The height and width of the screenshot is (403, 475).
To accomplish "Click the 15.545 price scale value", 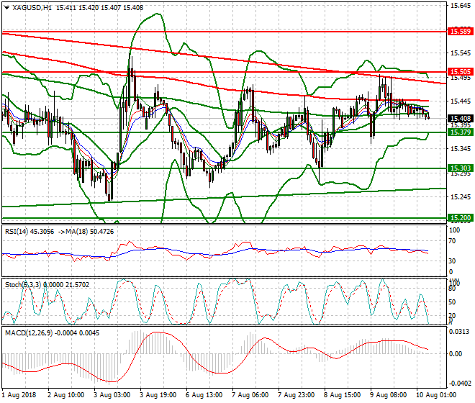I will click(461, 53).
